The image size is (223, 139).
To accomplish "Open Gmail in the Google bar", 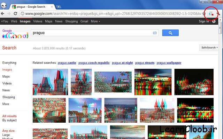I will (x=84, y=21).
